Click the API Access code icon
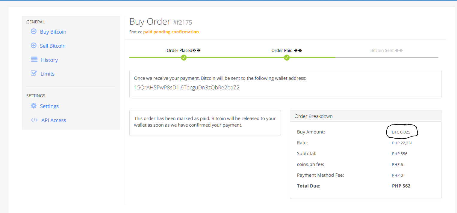 [34, 120]
